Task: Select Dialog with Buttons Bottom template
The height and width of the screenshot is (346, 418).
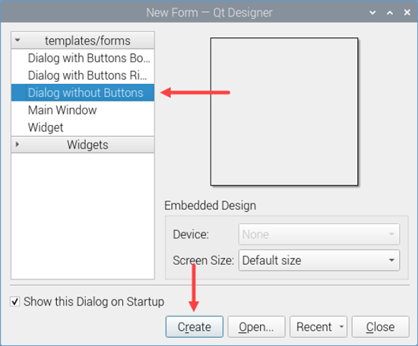Action: click(x=83, y=58)
